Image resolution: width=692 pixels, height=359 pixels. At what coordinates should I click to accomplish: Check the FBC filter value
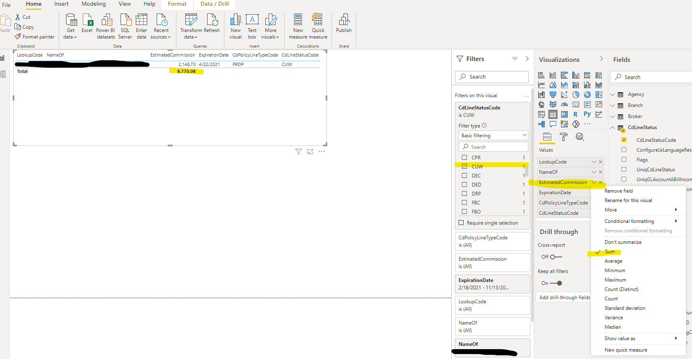click(464, 202)
